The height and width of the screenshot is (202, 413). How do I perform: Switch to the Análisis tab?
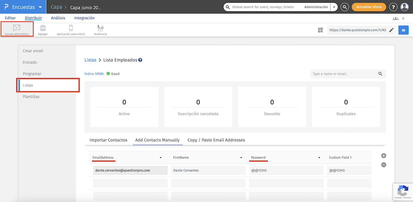[x=58, y=18]
